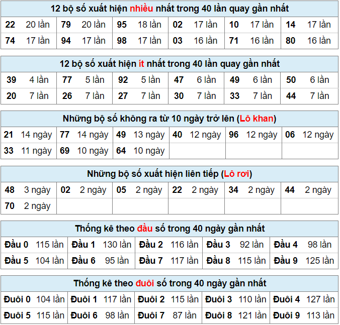Select number 49 with 6 lần
This screenshot has width=340, height=325.
click(x=252, y=80)
